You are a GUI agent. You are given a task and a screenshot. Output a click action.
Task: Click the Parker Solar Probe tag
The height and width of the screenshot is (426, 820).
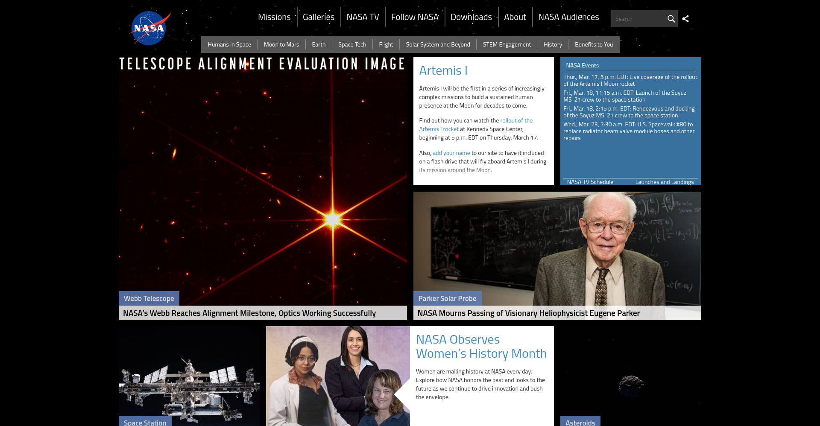(x=447, y=298)
